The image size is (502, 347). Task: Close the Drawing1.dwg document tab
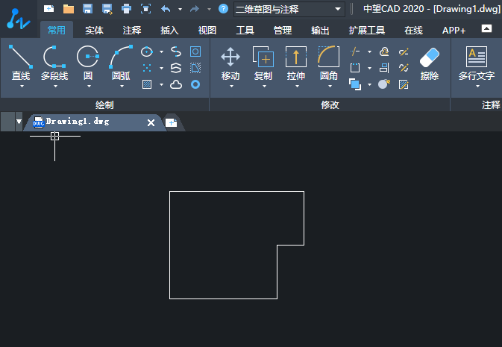pos(151,122)
